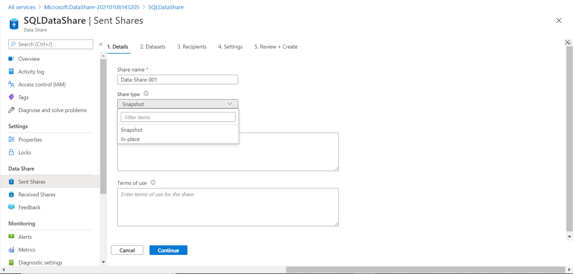Image resolution: width=573 pixels, height=274 pixels.
Task: Select In-place option in dropdown list
Action: (178, 139)
